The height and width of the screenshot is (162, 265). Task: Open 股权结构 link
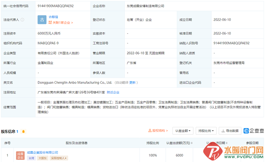158,131
